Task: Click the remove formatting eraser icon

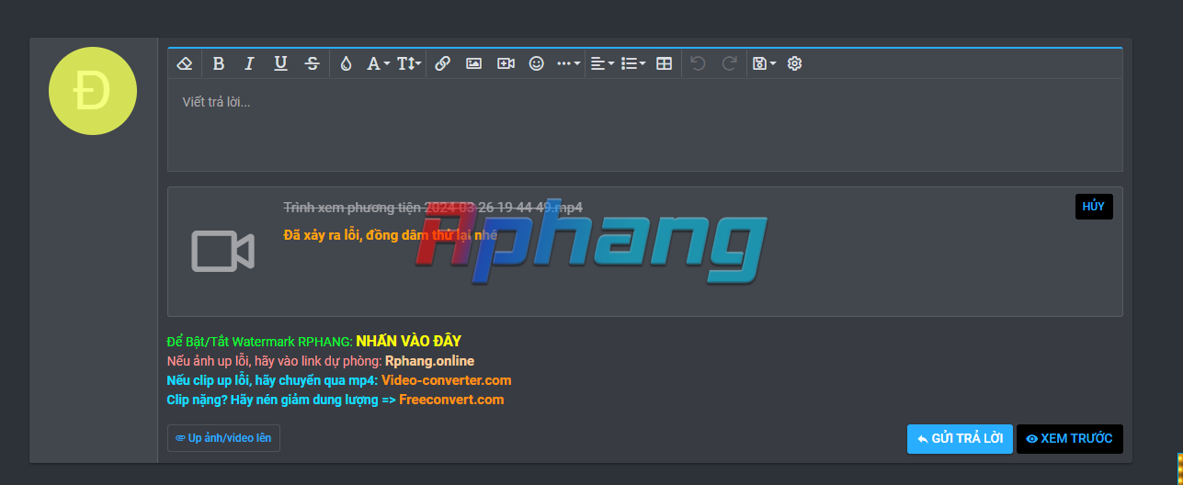Action: pos(185,63)
